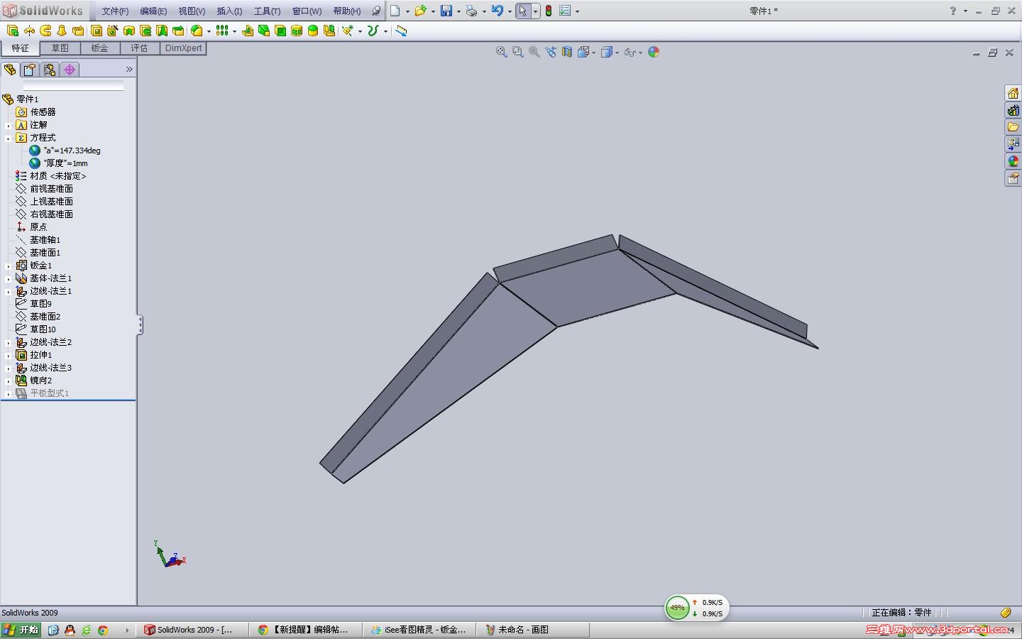
Task: Click the Section View icon
Action: pos(567,52)
